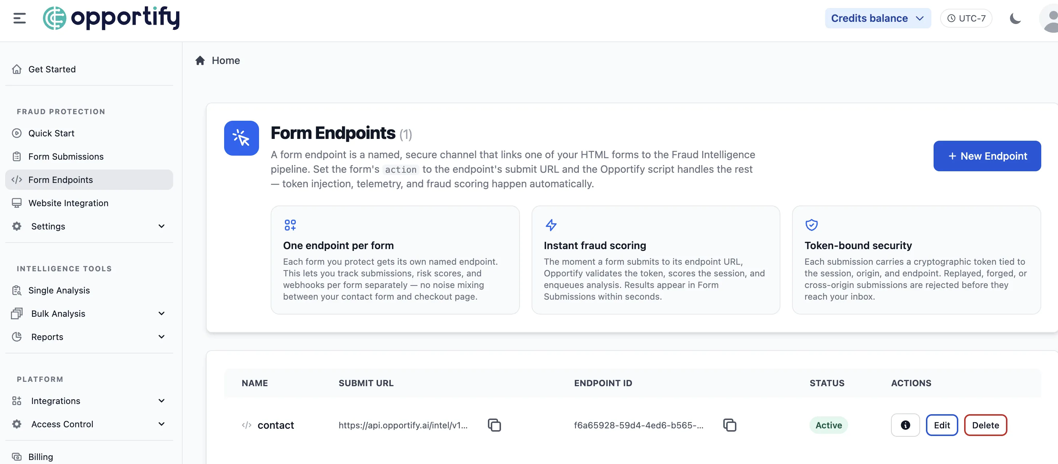The height and width of the screenshot is (464, 1058).
Task: Expand the Credits balance dropdown
Action: [878, 18]
